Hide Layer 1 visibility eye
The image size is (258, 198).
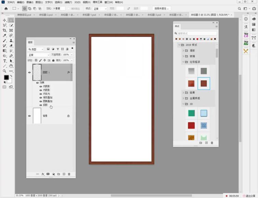[x=29, y=72]
